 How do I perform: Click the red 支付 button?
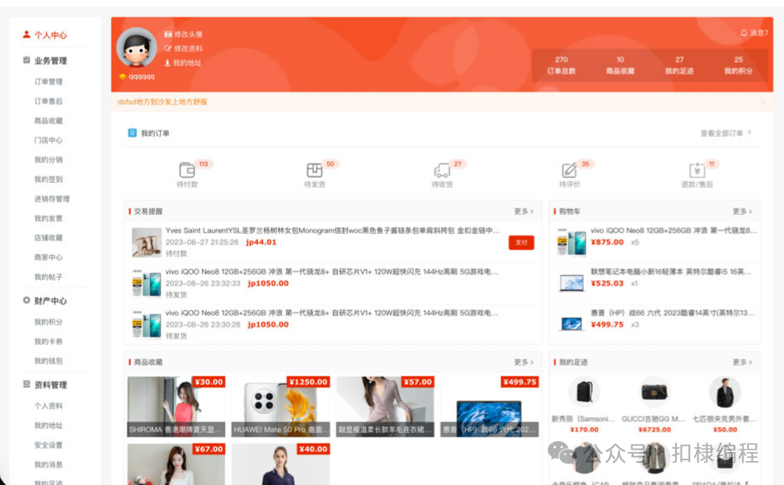[520, 243]
